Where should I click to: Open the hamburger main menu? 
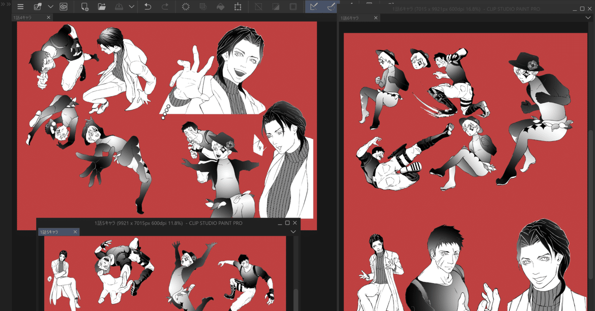point(20,7)
